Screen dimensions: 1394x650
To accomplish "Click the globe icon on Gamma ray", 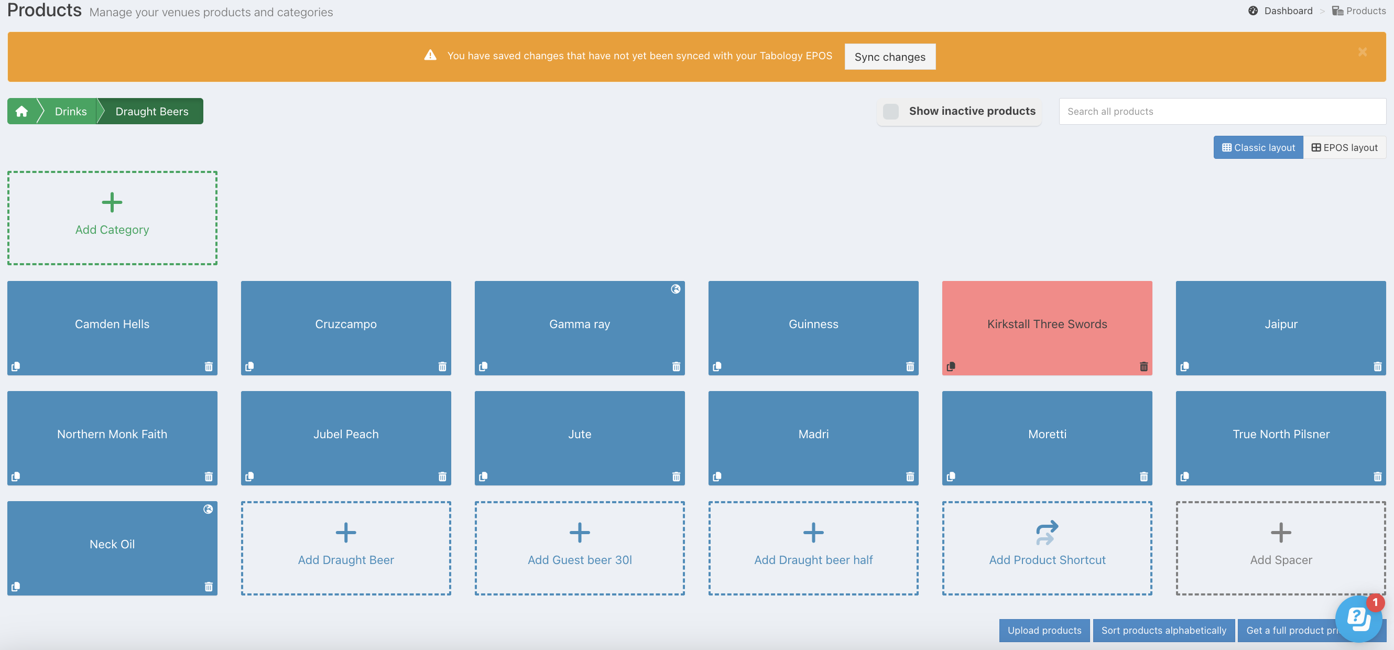I will click(676, 289).
